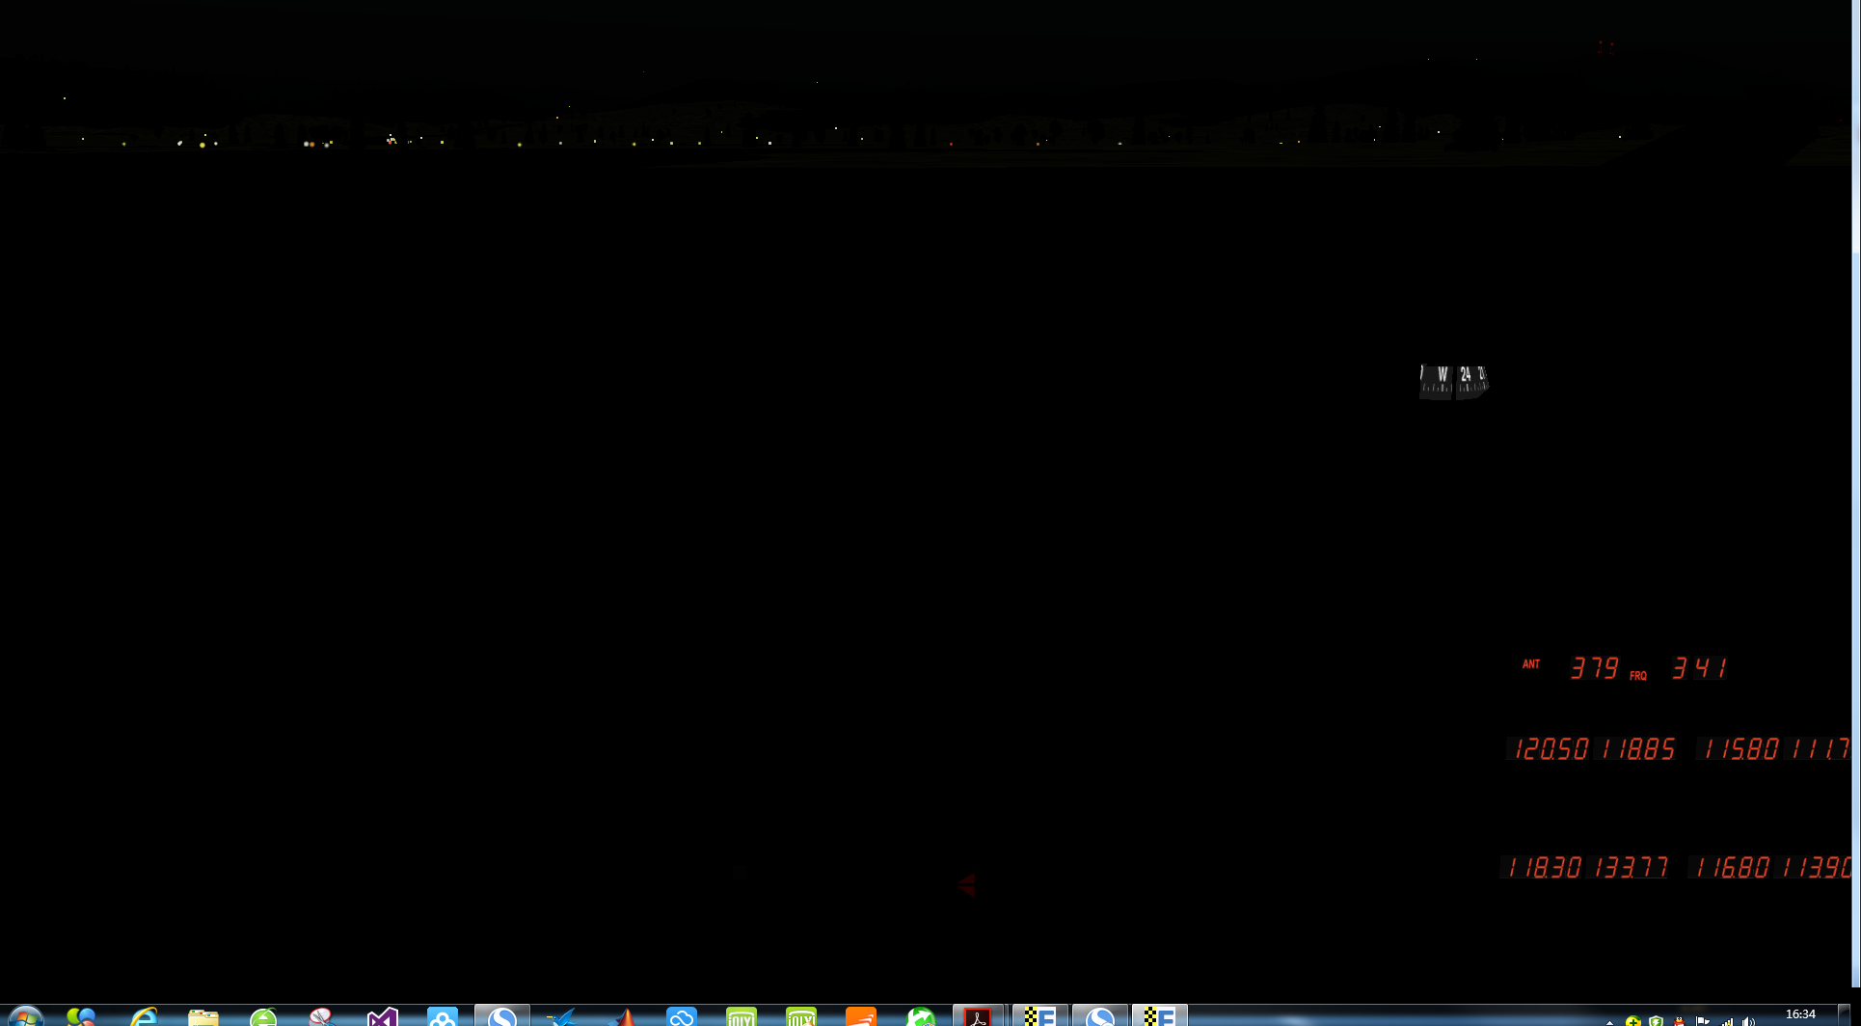The width and height of the screenshot is (1861, 1026).
Task: Open the volume speaker tray icon
Action: [x=1749, y=1021]
